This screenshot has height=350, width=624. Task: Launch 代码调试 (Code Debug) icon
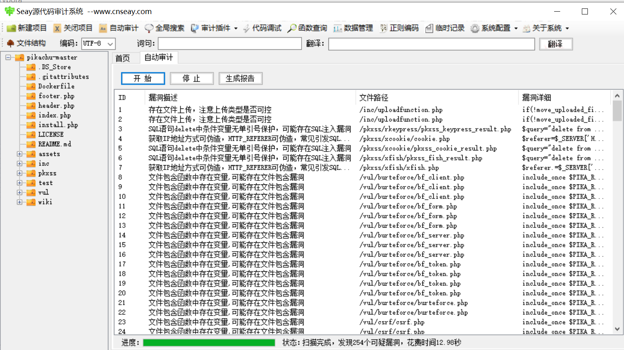click(246, 28)
